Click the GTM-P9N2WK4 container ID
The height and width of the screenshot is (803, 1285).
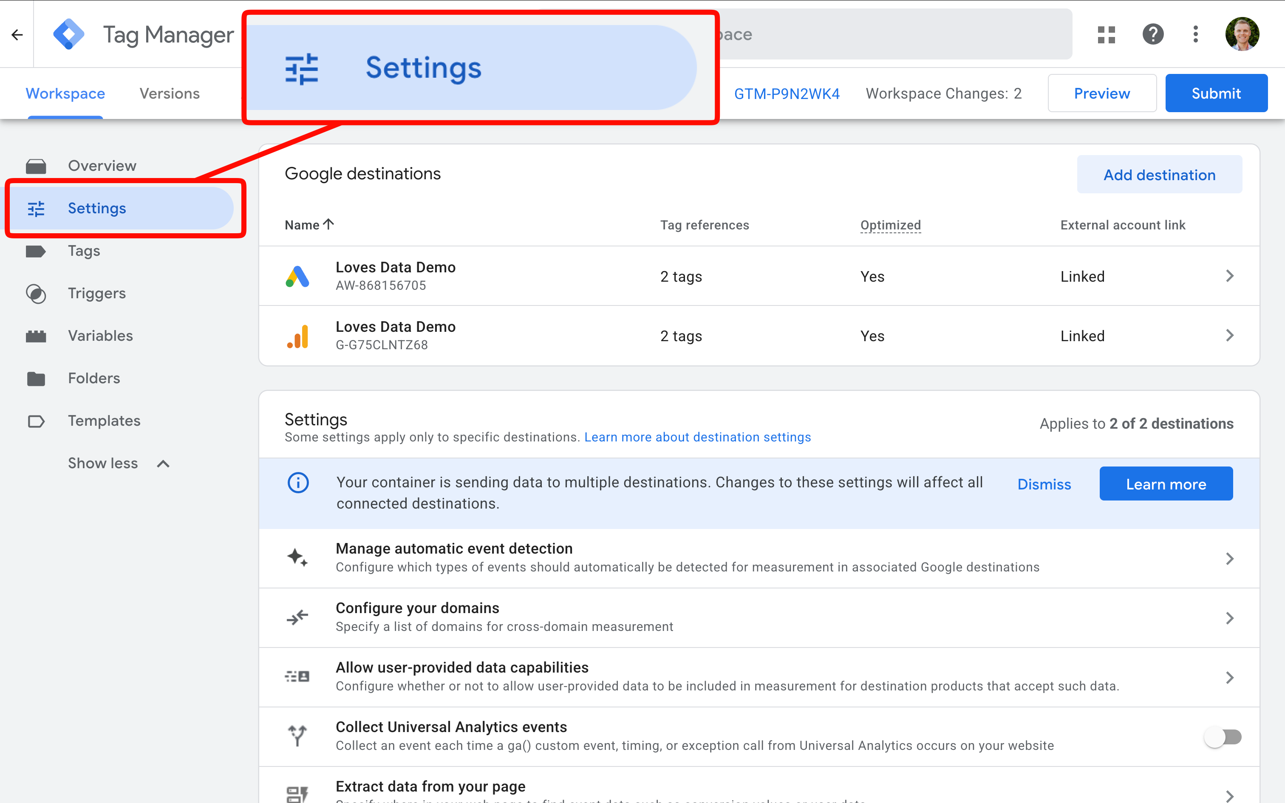point(787,94)
